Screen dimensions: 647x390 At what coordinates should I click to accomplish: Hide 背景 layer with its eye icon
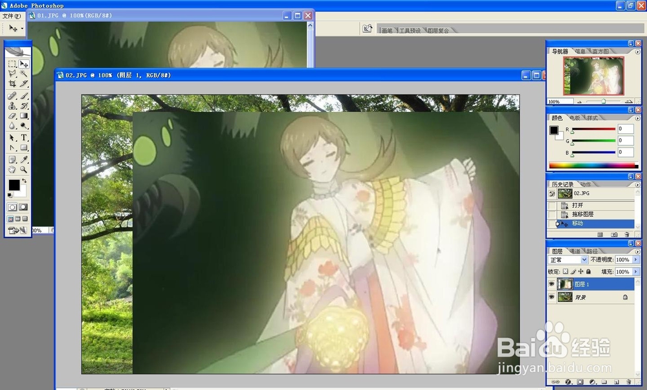click(x=552, y=297)
